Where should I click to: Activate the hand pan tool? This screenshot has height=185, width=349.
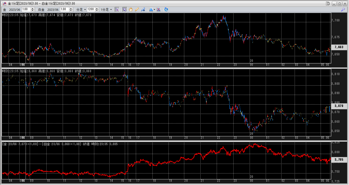pyautogui.click(x=131, y=9)
